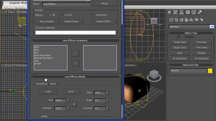Viewport: 216px width, 121px height.
Task: Select Streak in the effects list
Action: (38, 64)
